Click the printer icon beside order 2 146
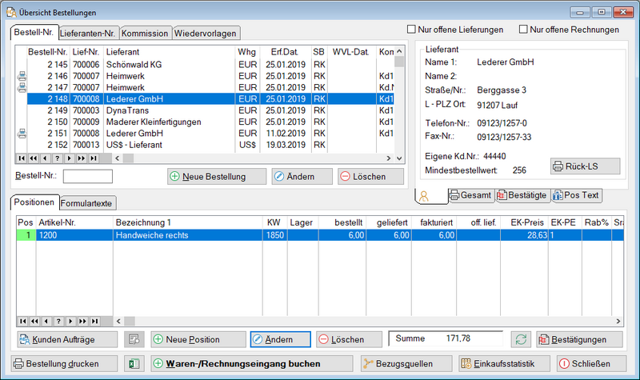This screenshot has width=640, height=380. [x=21, y=76]
